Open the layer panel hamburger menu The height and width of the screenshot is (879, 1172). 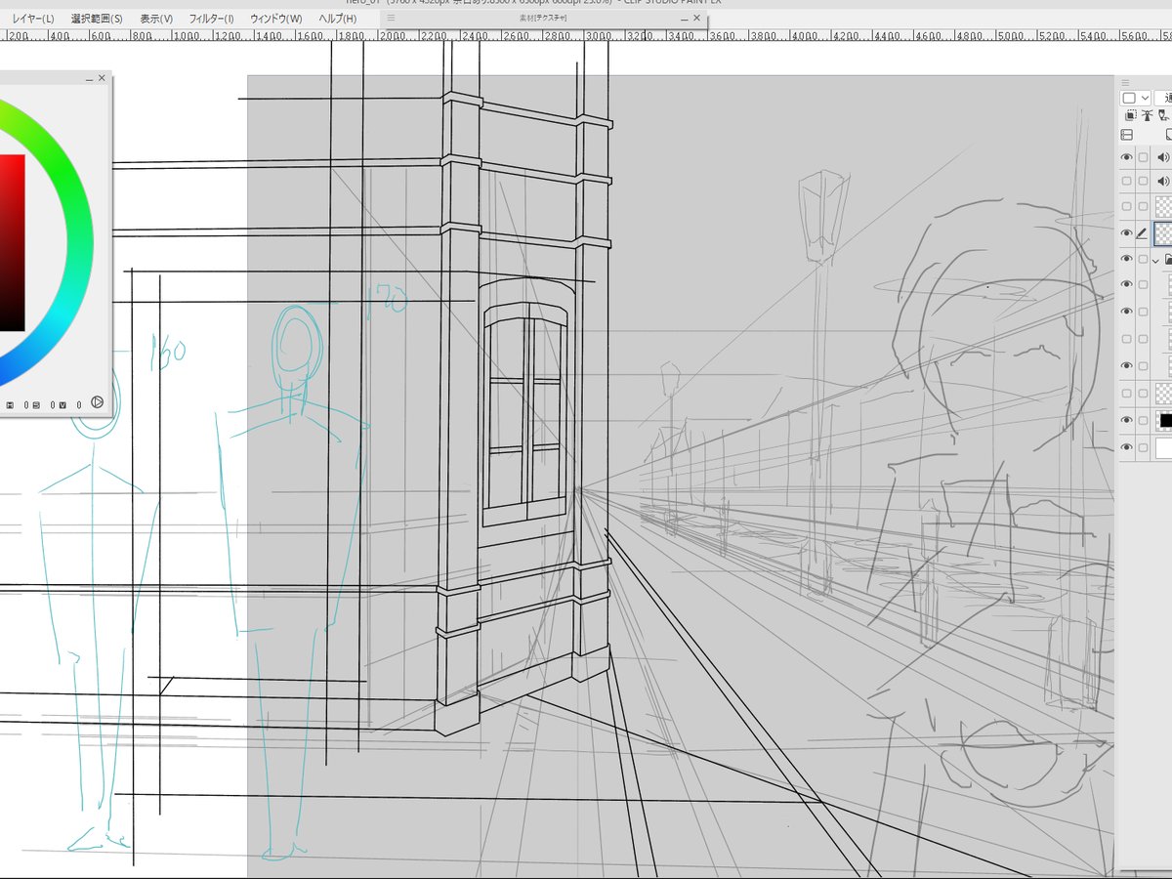pos(1125,83)
